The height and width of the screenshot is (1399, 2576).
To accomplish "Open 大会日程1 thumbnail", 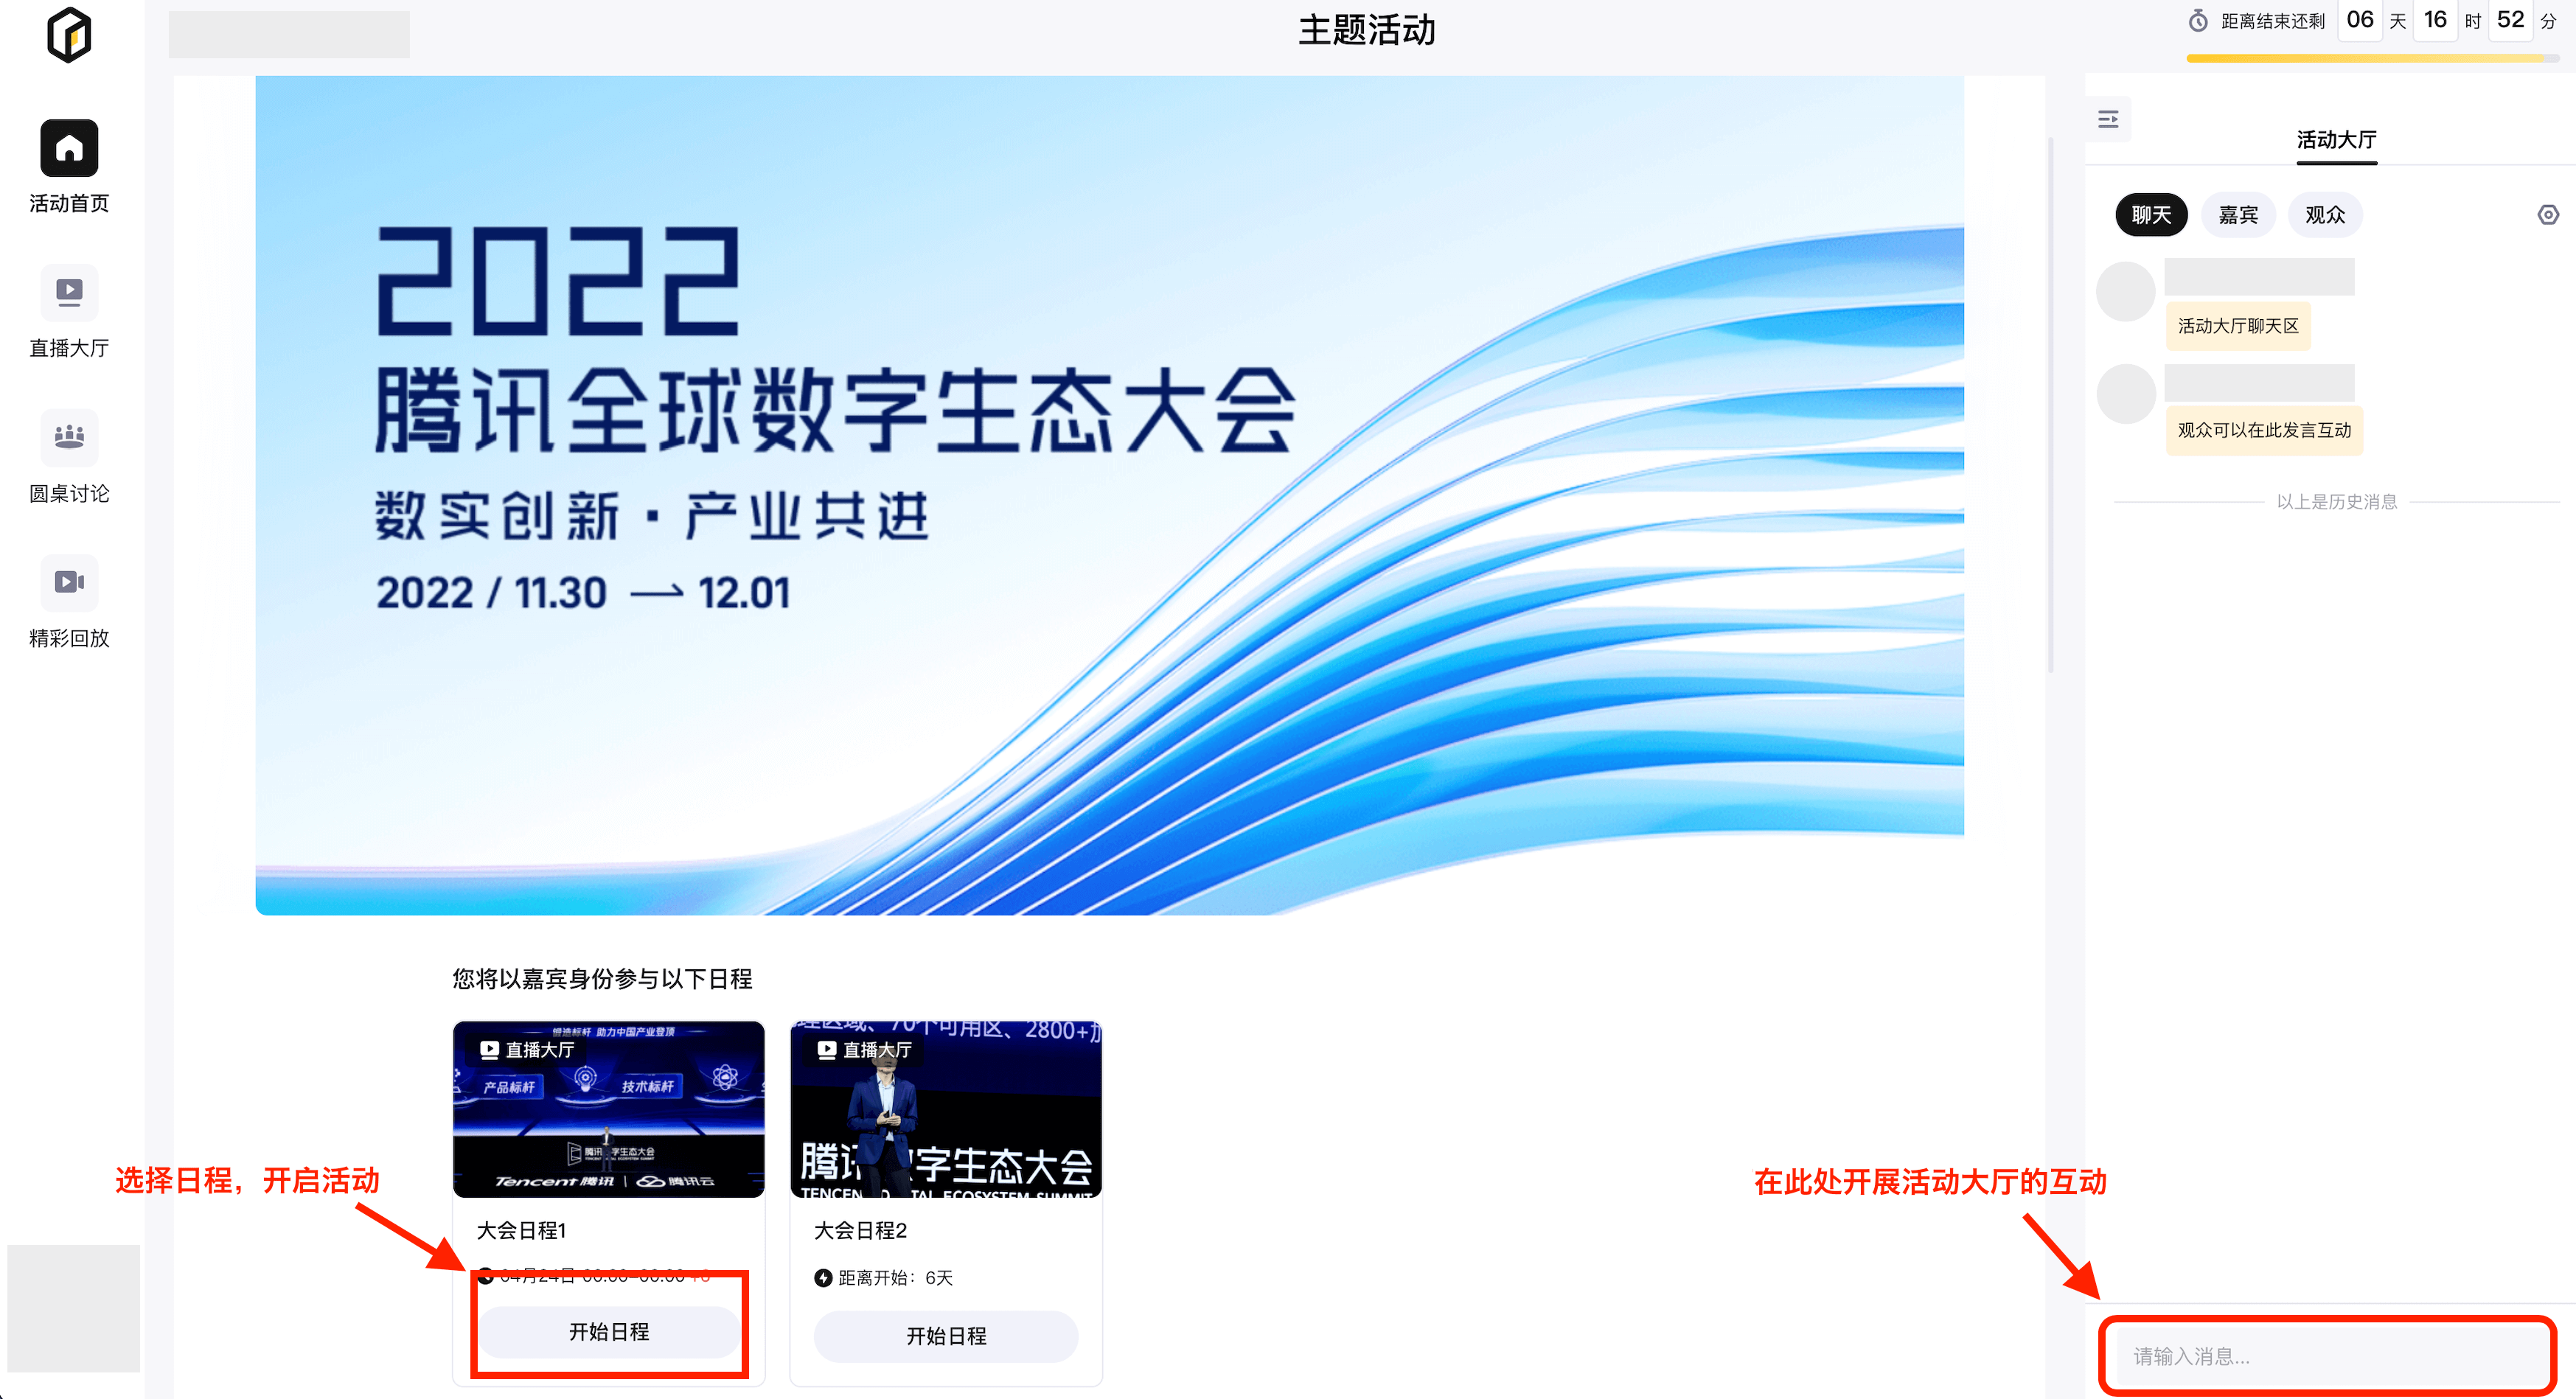I will 608,1108.
